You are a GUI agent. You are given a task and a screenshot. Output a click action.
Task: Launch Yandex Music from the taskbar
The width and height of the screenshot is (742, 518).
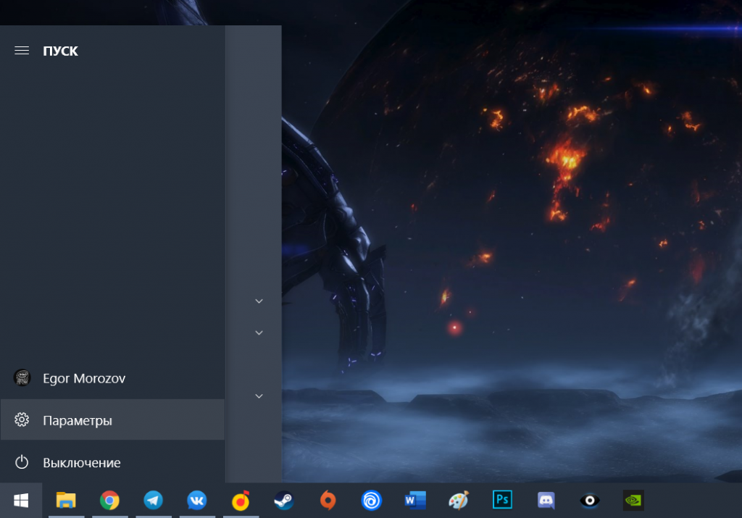[241, 500]
